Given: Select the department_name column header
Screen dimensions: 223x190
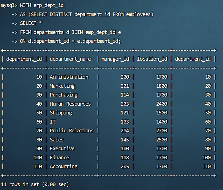Looking at the screenshot, I should click(x=70, y=59).
